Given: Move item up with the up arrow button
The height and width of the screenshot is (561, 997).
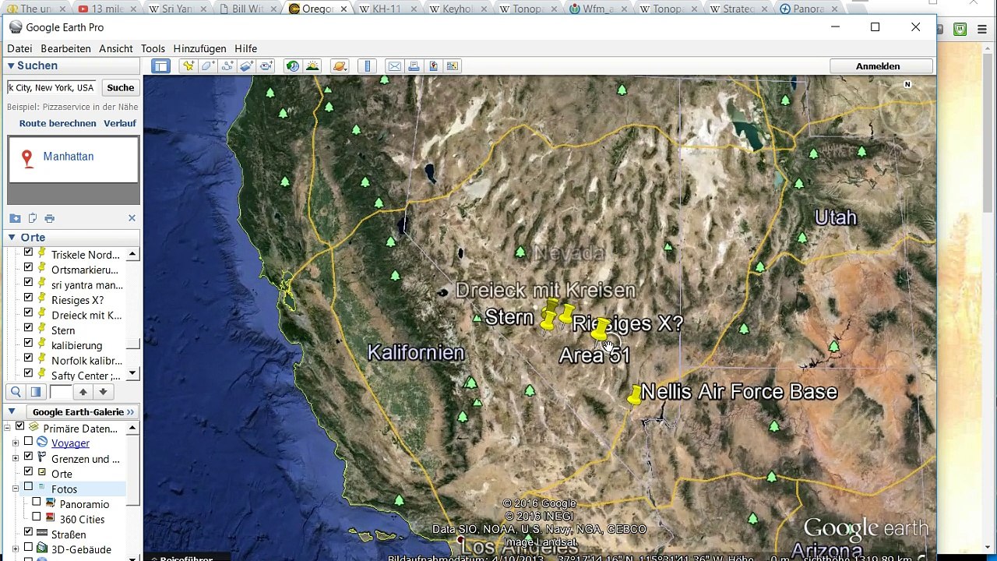Looking at the screenshot, I should [x=83, y=392].
